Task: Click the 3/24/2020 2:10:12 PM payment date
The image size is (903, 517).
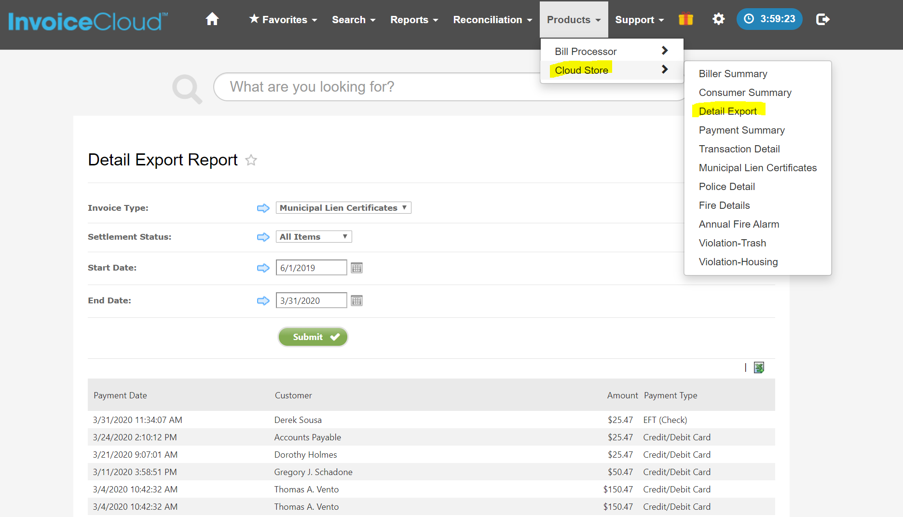Action: coord(135,437)
